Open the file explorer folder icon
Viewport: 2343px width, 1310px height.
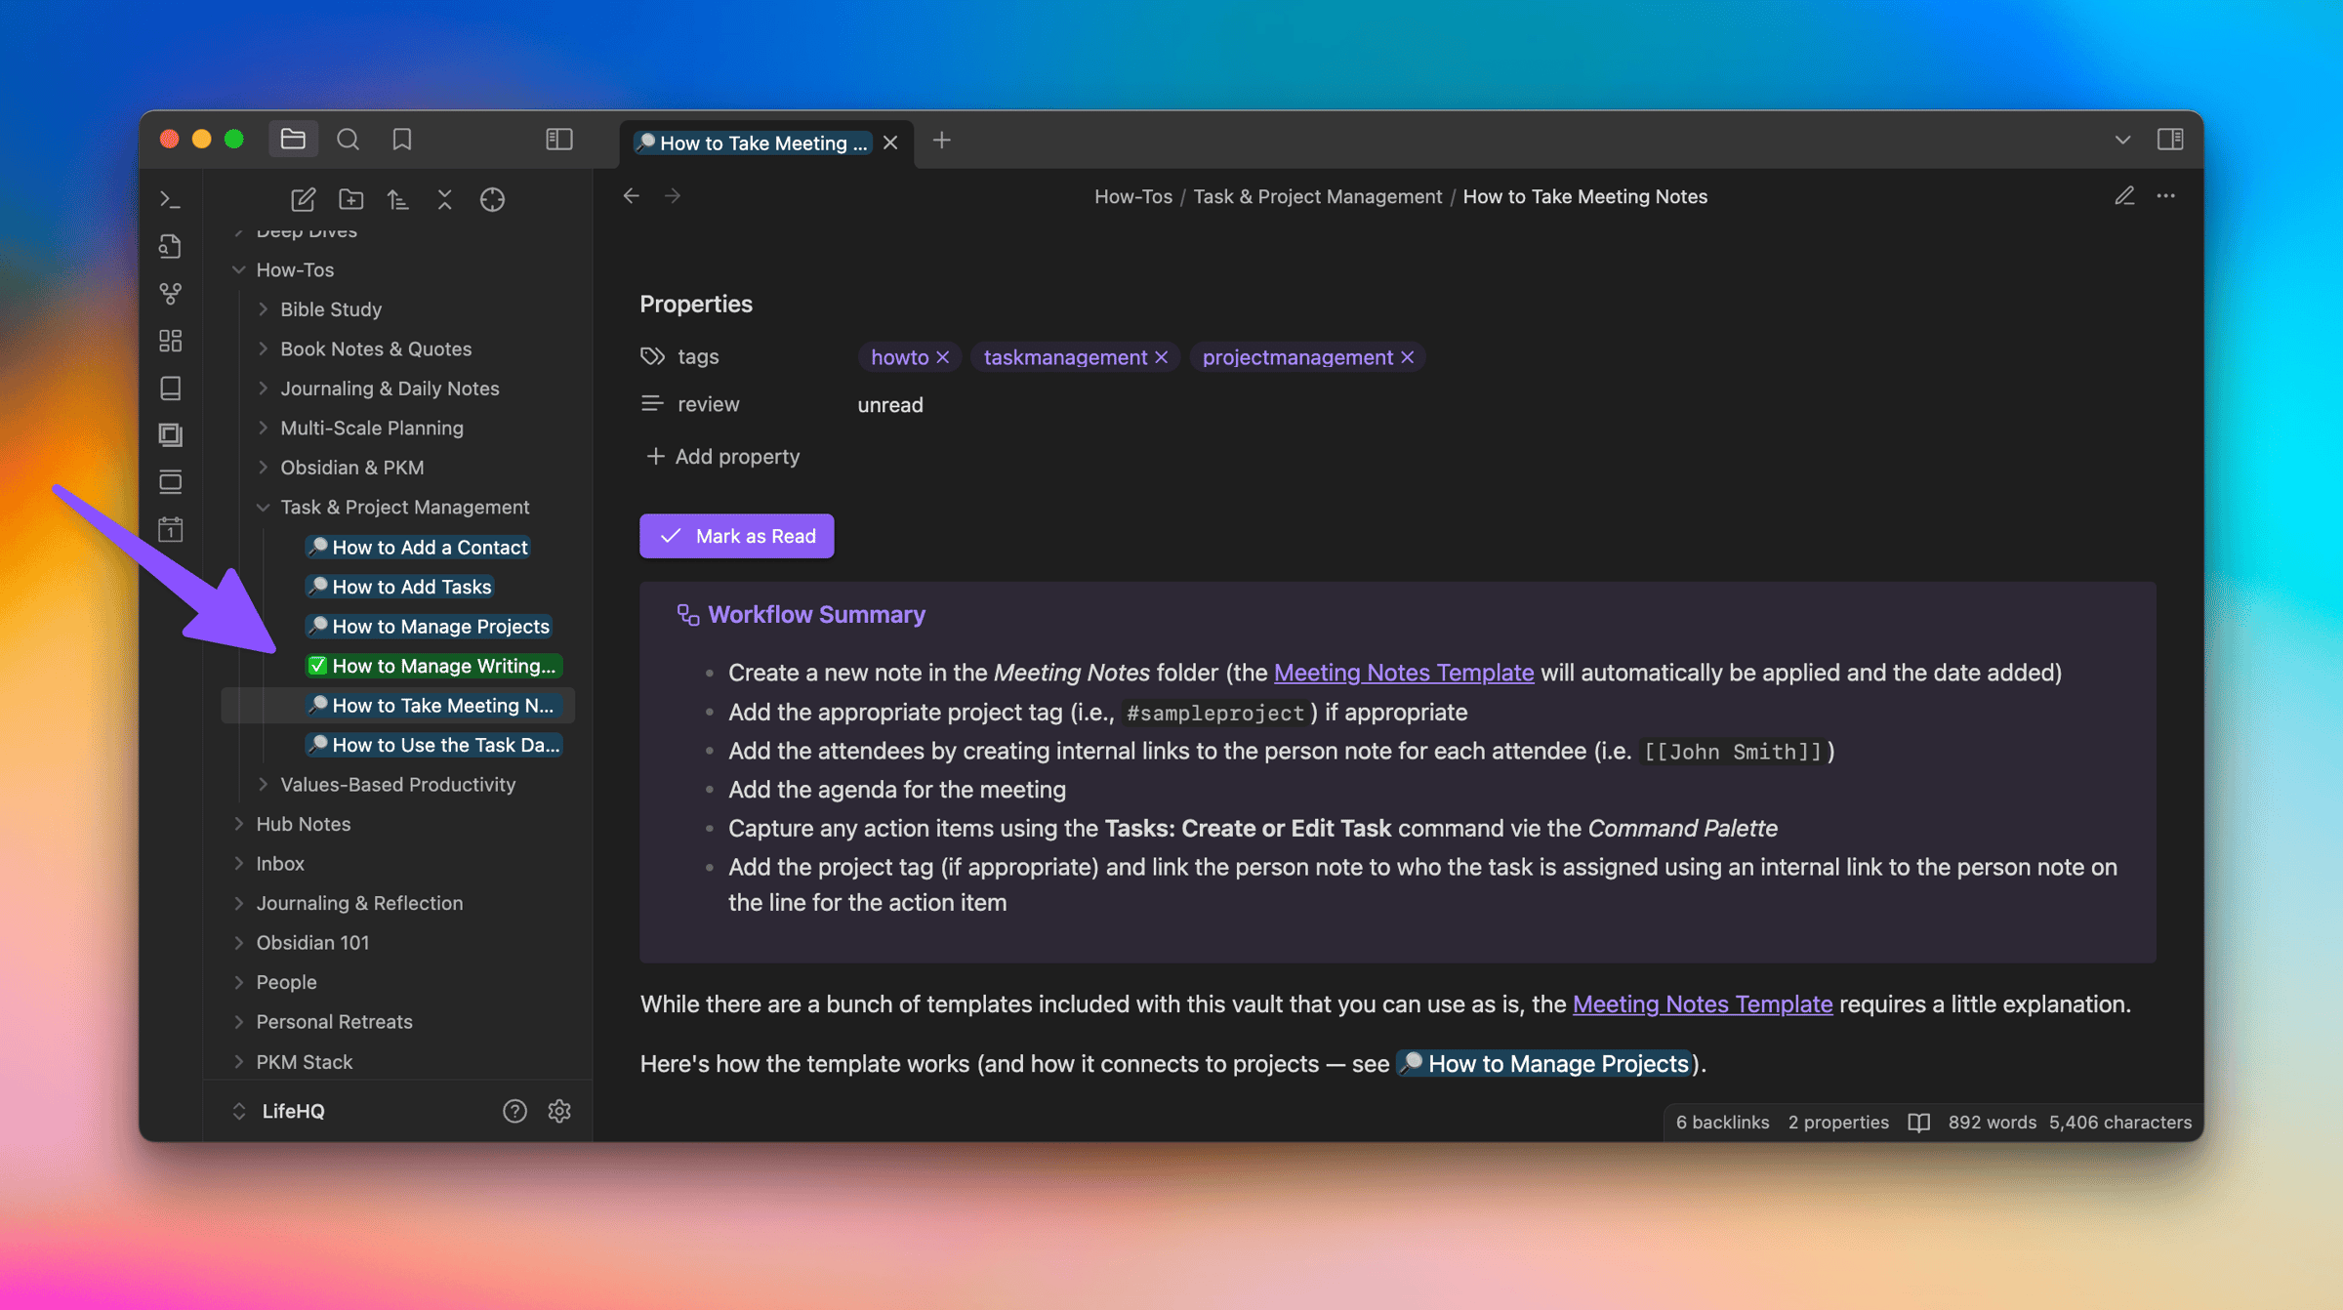pos(293,140)
